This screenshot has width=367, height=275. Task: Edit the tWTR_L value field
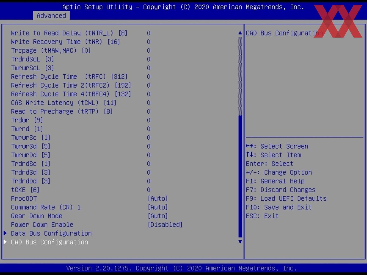[149, 33]
